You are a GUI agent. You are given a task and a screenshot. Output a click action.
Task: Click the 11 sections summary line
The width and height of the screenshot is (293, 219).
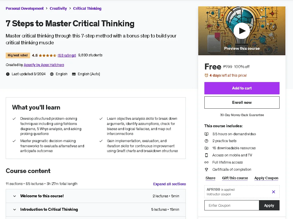coord(41,184)
